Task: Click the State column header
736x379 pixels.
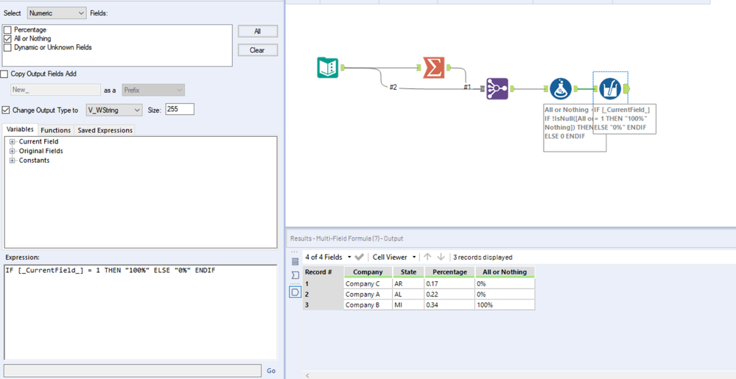Action: (x=408, y=272)
